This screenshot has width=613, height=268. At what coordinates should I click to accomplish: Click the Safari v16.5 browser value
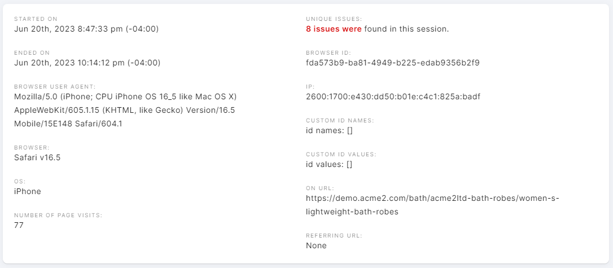pyautogui.click(x=37, y=158)
